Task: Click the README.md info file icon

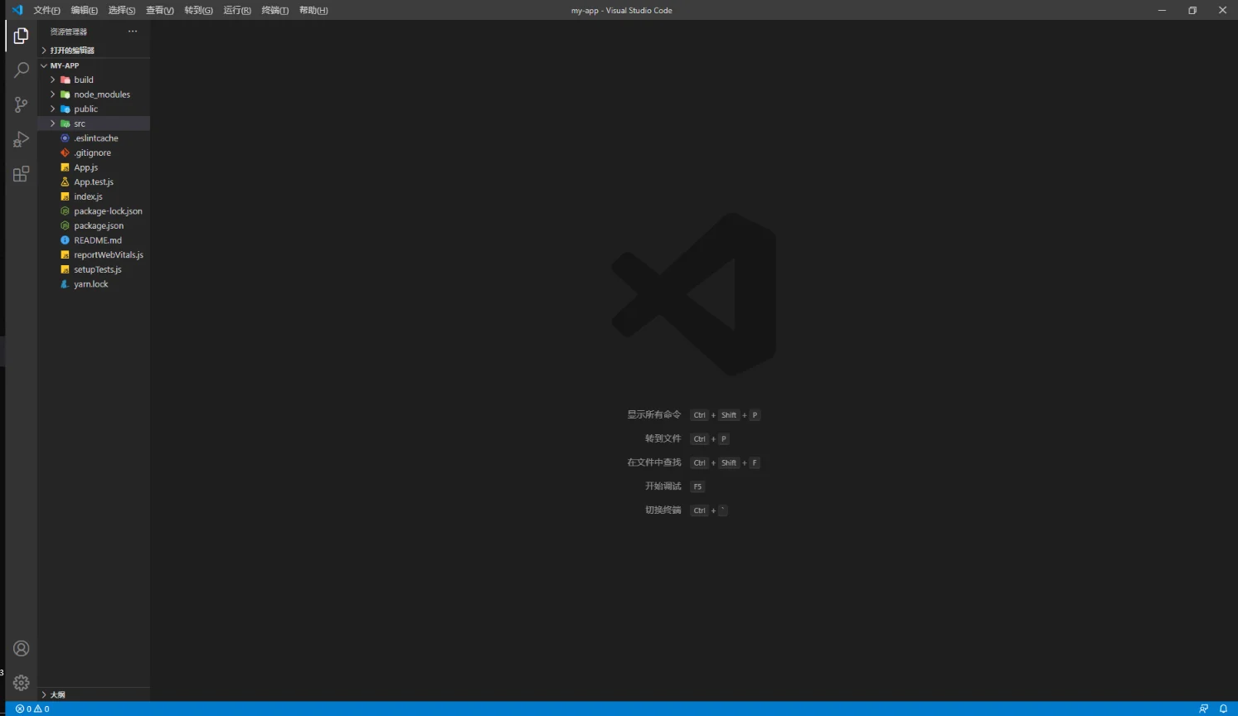Action: click(x=65, y=240)
